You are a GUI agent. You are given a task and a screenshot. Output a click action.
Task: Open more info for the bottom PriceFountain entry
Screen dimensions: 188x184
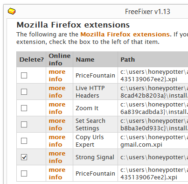pyautogui.click(x=57, y=174)
